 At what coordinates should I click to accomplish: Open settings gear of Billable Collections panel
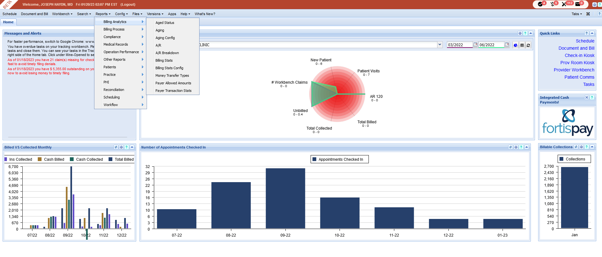click(581, 147)
